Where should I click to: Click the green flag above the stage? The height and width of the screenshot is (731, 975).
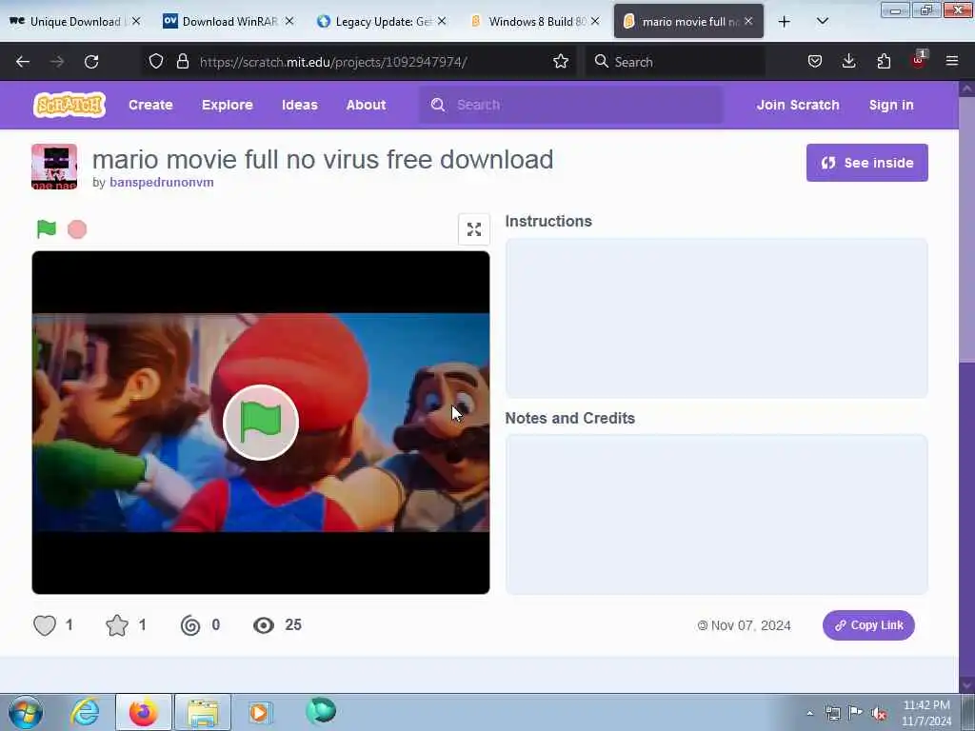coord(47,229)
